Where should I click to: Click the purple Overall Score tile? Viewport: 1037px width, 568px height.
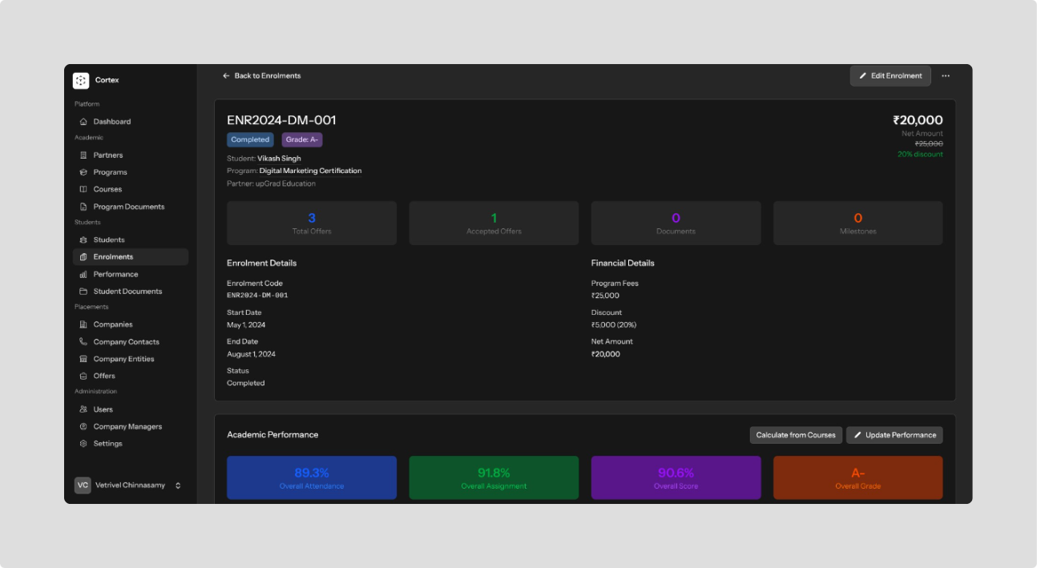coord(676,477)
